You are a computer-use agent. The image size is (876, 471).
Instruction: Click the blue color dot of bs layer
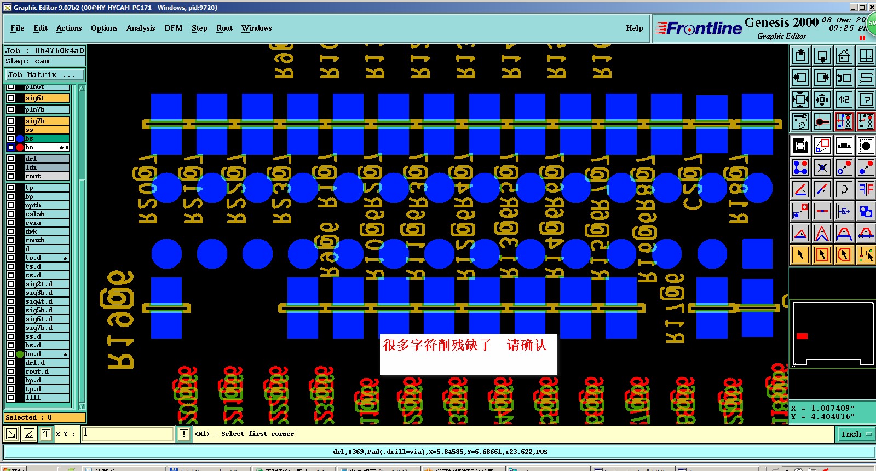point(20,138)
